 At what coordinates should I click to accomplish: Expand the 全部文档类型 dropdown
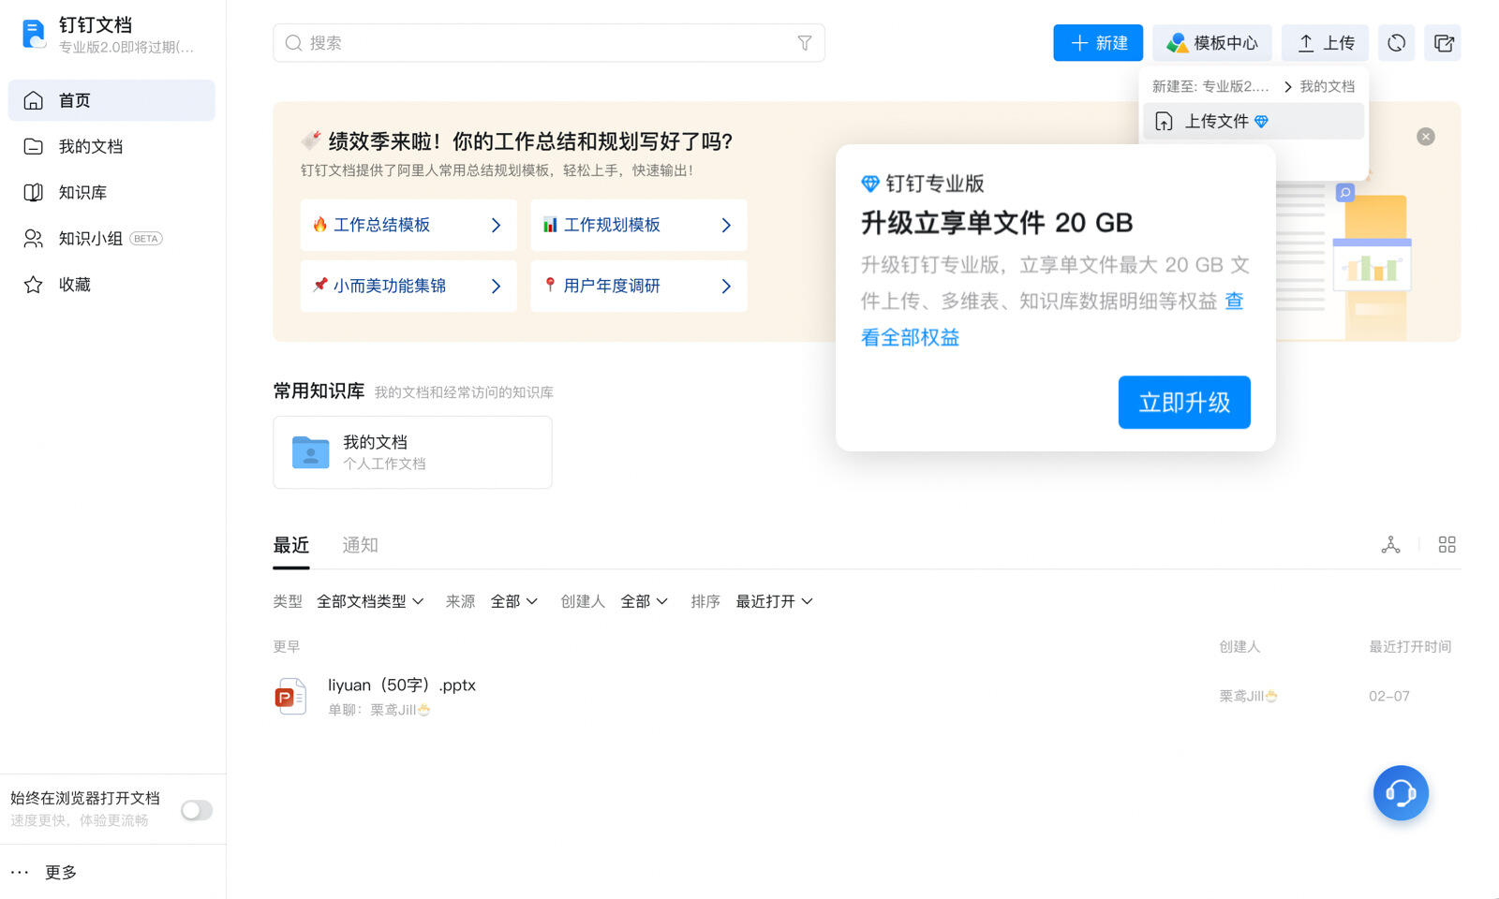371,601
